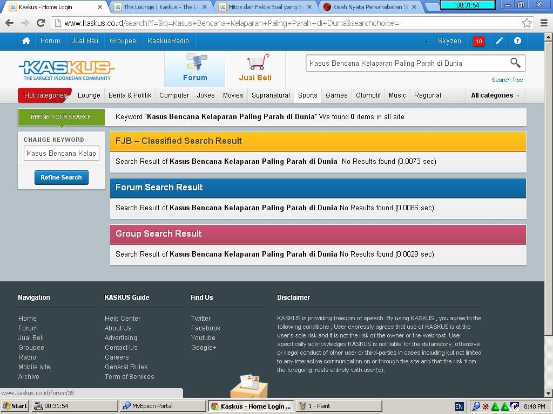553x414 pixels.
Task: Reload the page with refresh icon
Action: click(41, 23)
